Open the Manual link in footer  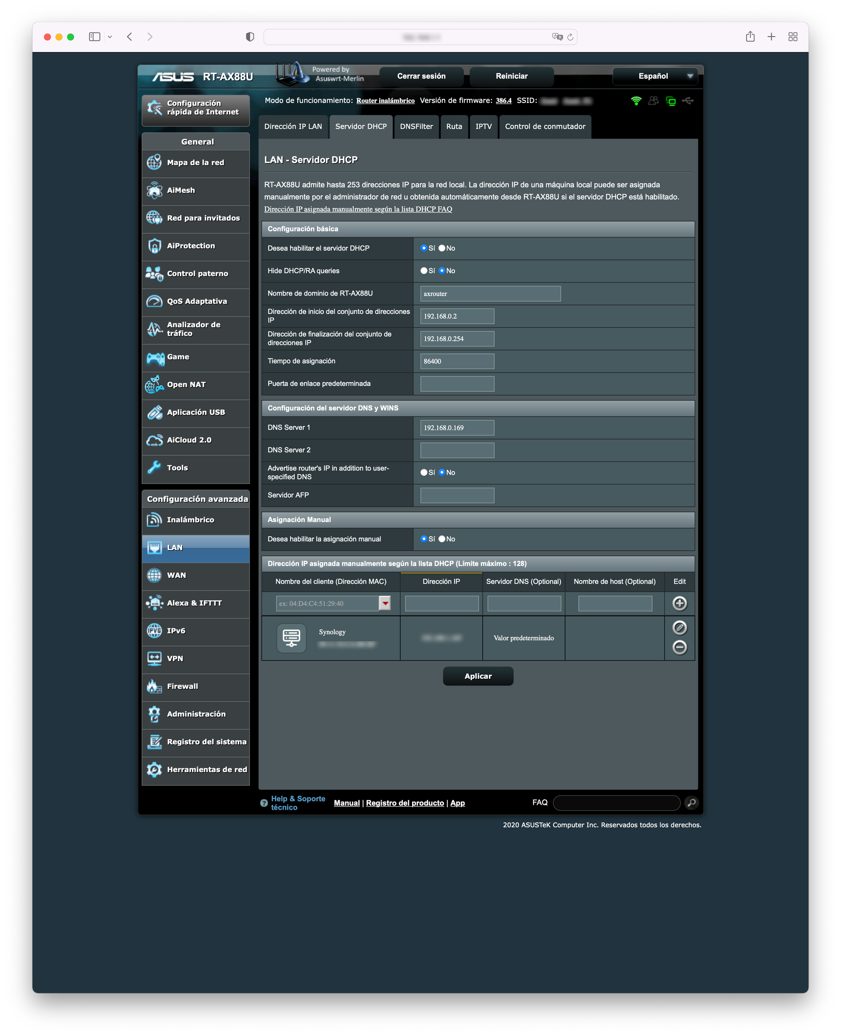coord(347,803)
